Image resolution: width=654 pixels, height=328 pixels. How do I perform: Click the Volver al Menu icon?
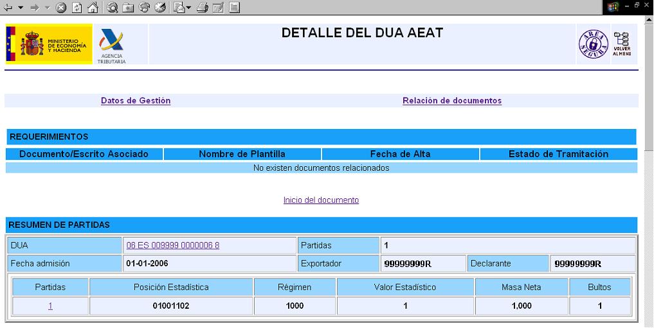tap(621, 44)
